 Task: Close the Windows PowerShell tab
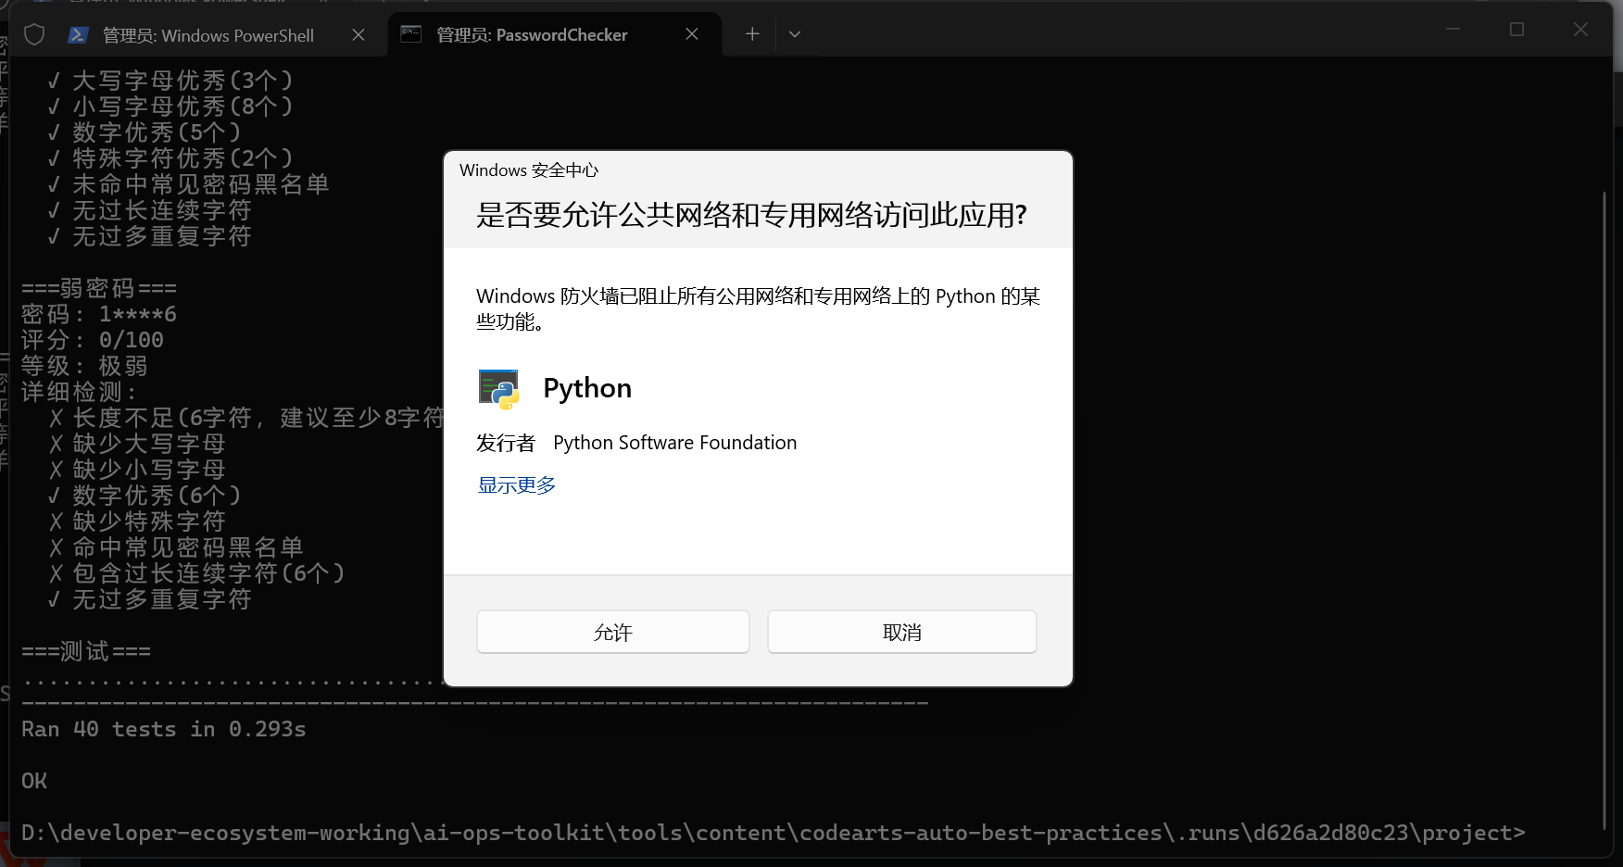(359, 35)
